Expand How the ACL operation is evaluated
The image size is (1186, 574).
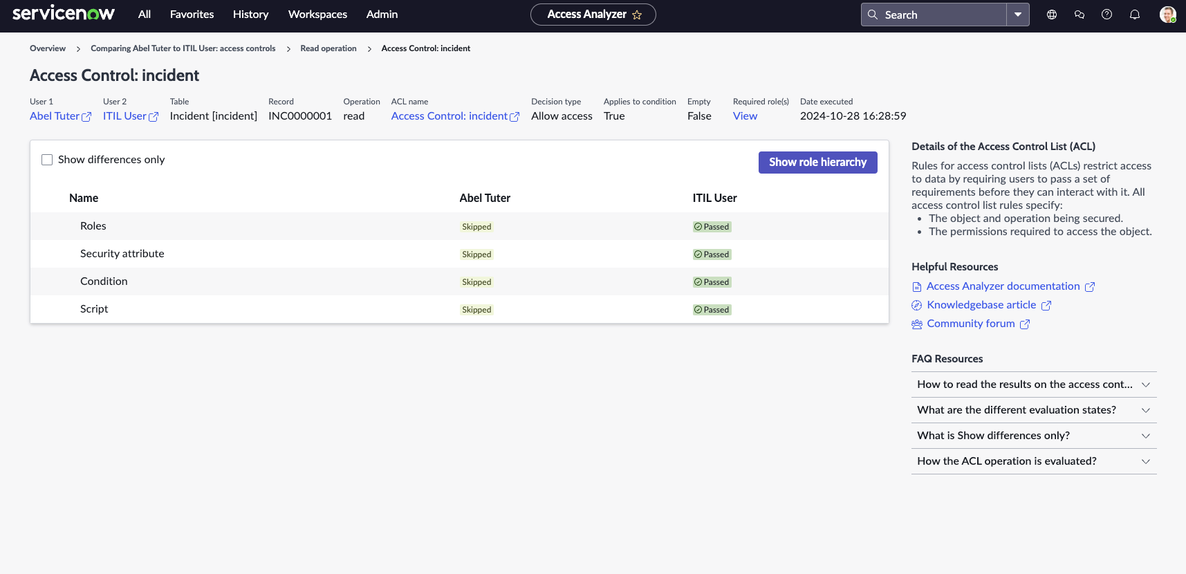tap(1034, 461)
